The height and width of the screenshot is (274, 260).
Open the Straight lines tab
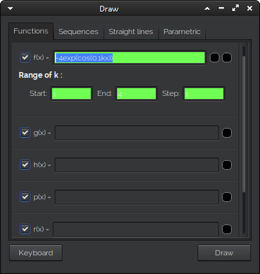tap(131, 32)
